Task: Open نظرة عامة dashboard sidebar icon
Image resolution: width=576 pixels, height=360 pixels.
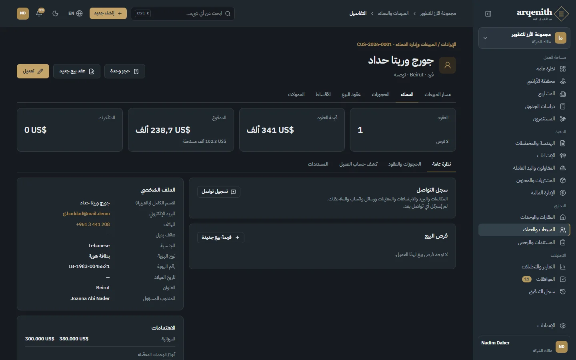Action: tap(563, 69)
